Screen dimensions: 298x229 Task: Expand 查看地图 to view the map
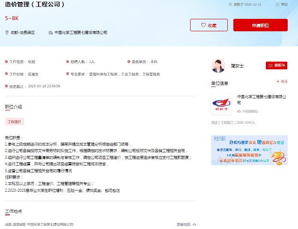point(183,224)
